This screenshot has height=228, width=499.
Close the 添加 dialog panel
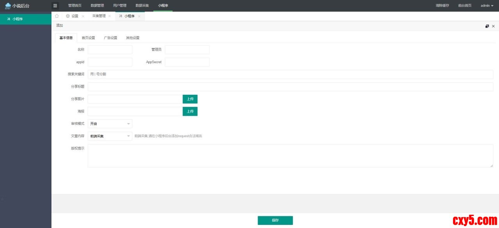493,26
